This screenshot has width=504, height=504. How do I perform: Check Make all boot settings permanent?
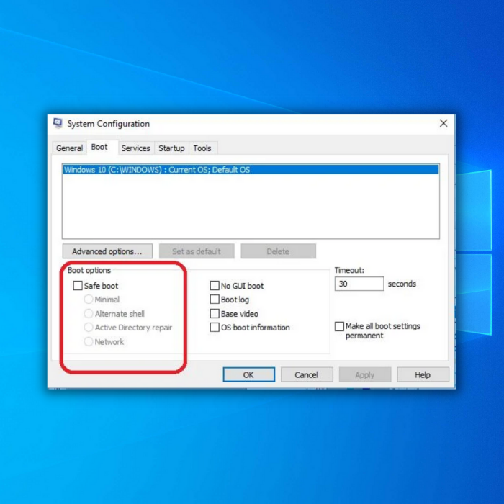coord(339,326)
